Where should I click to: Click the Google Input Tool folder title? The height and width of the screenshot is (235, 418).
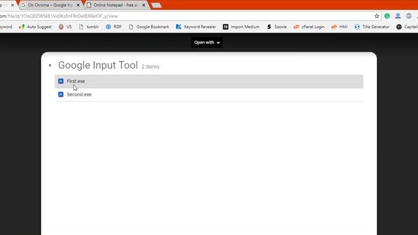(x=98, y=65)
